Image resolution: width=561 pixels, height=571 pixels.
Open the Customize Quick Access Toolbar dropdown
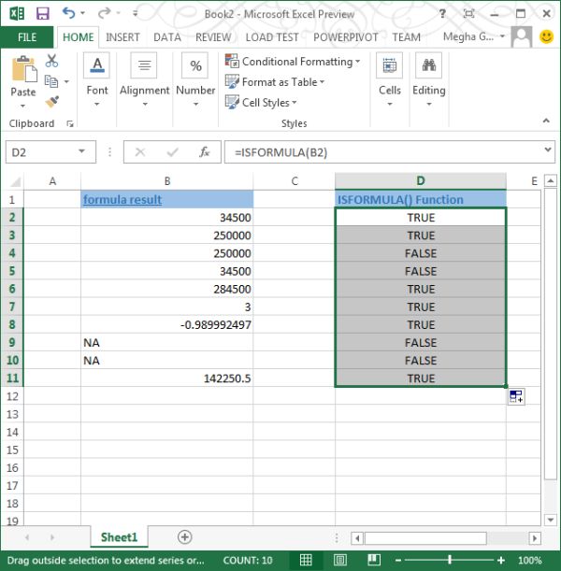[x=136, y=13]
